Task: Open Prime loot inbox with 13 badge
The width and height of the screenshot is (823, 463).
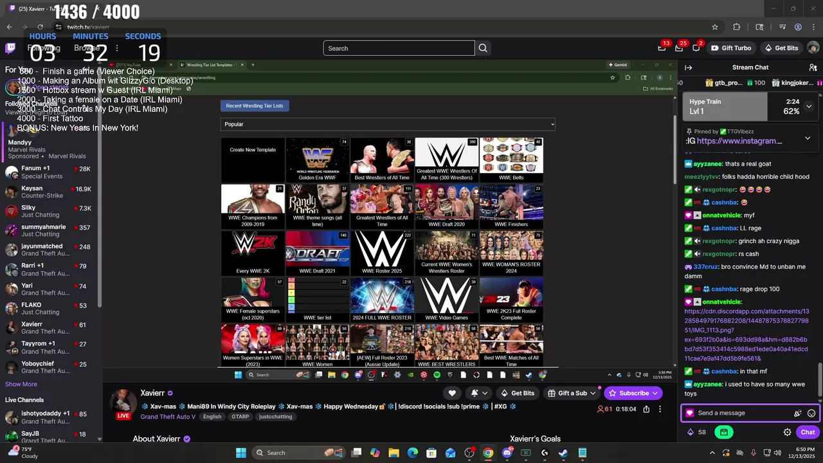Action: point(662,48)
